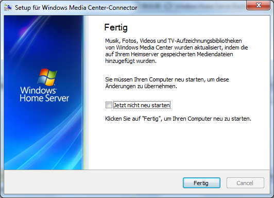The height and width of the screenshot is (198, 274).
Task: Close the setup window with the X
Action: 258,5
